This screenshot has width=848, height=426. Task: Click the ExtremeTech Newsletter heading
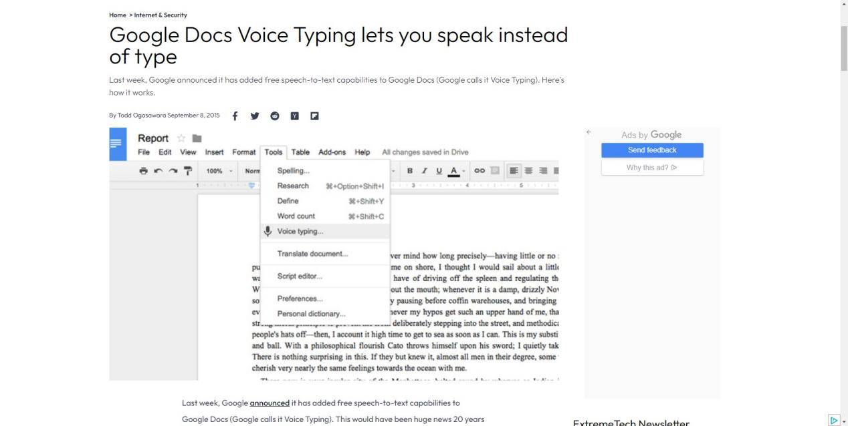point(631,423)
